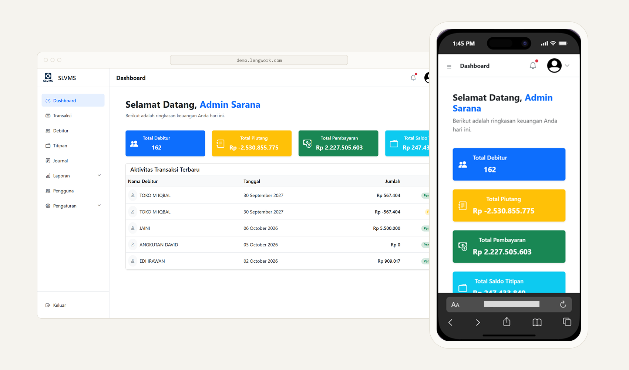Click the Rp 567.404 amount in first row
629x370 pixels.
coord(388,195)
